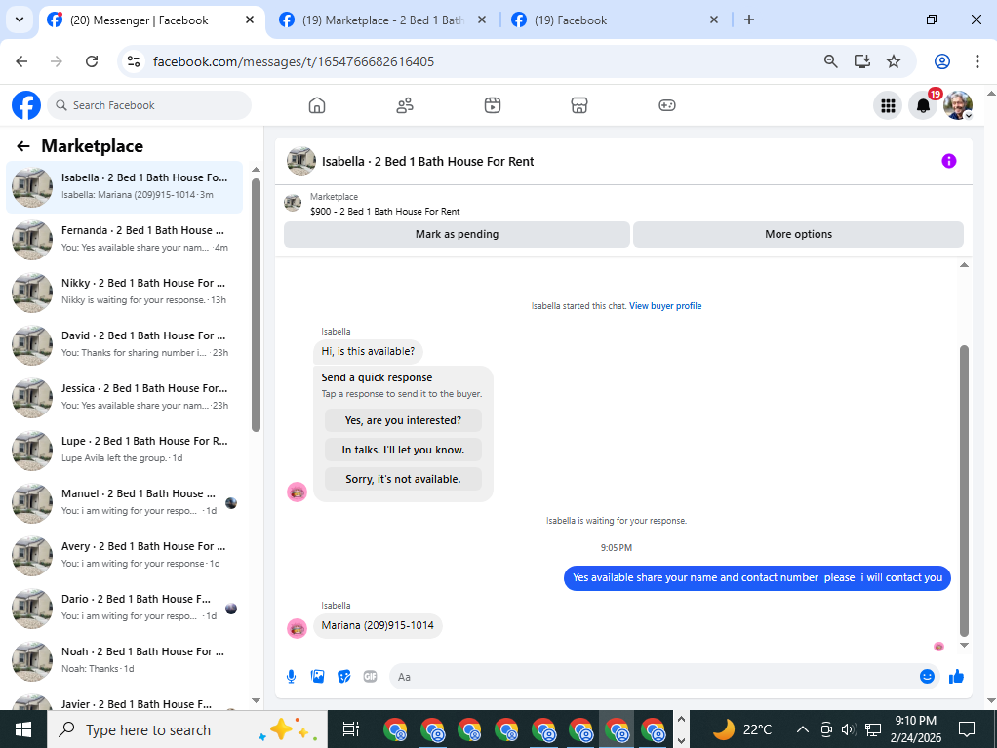997x748 pixels.
Task: Switch to the (19) Facebook browser tab
Action: click(616, 20)
